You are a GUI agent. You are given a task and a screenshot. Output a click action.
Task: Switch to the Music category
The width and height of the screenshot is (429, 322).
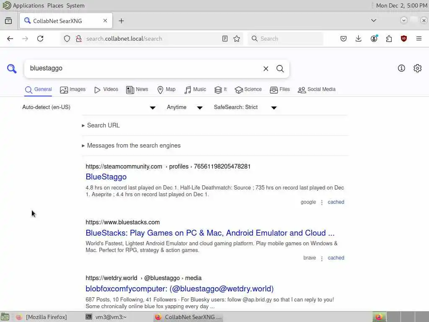(195, 90)
